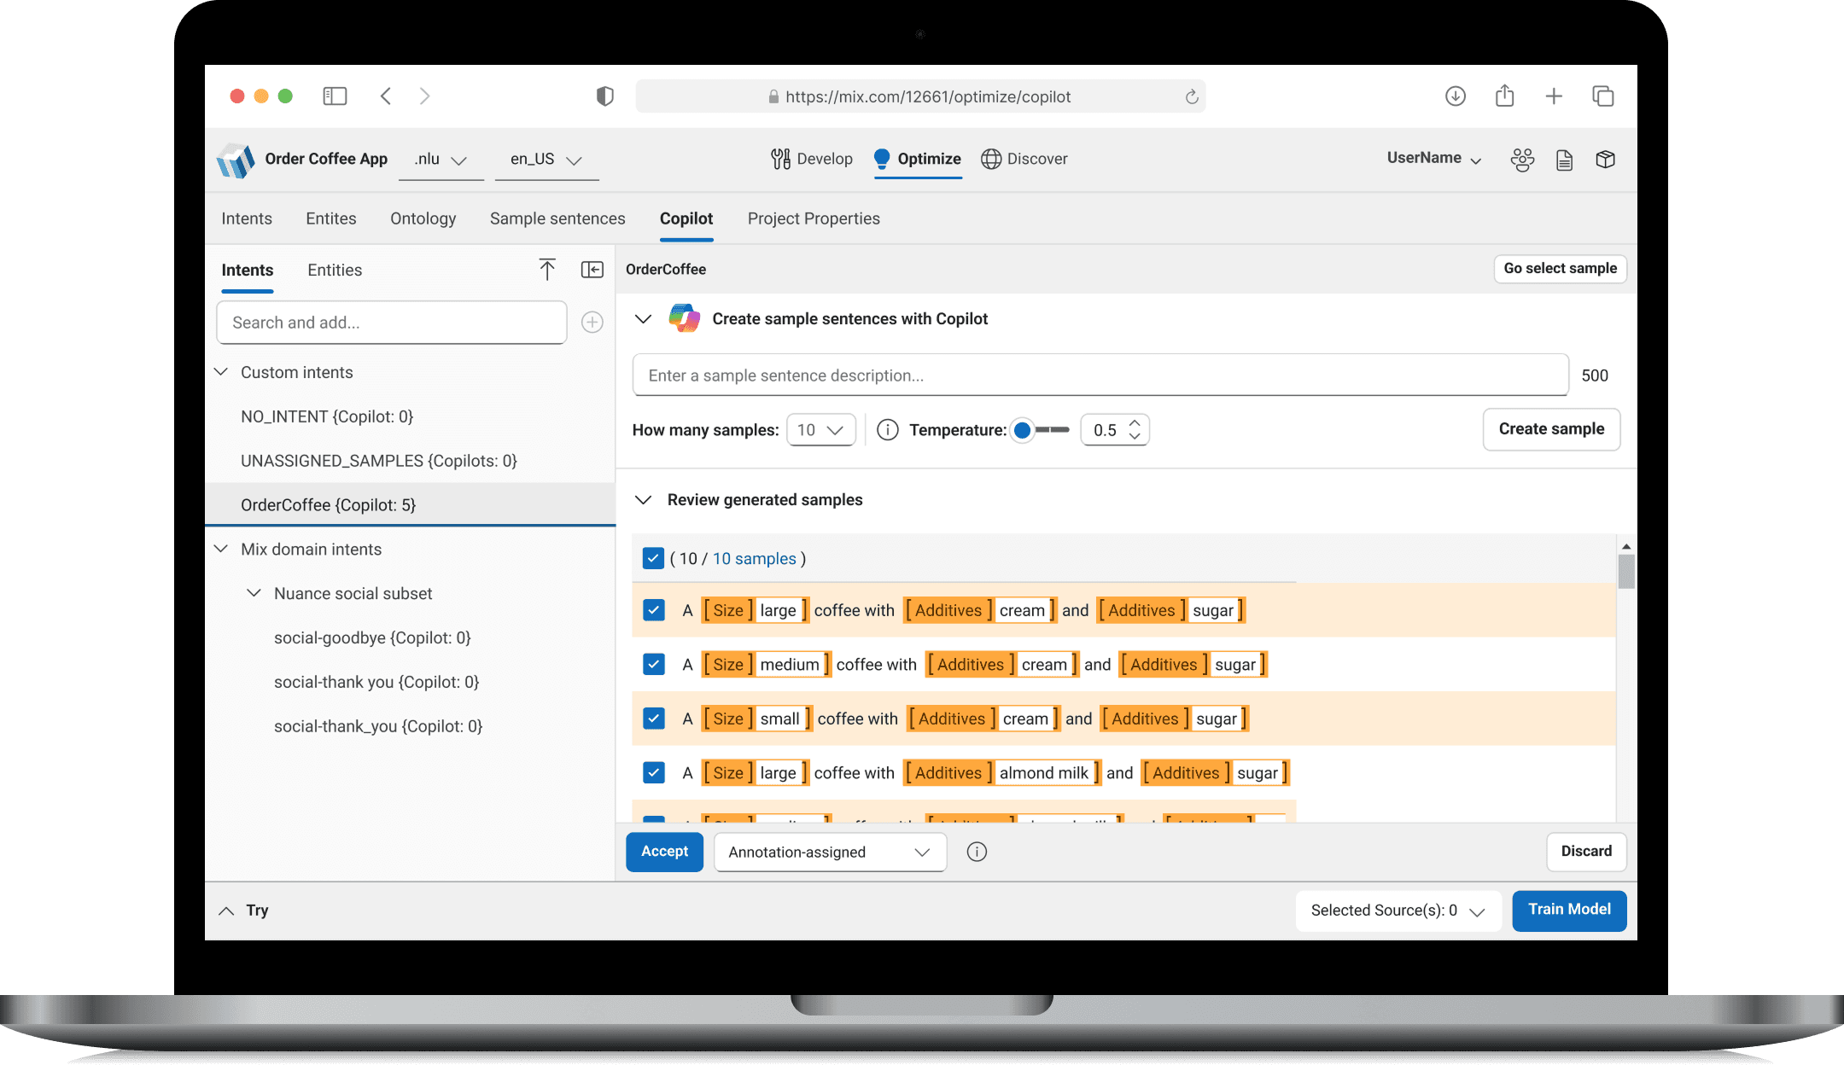Image resolution: width=1844 pixels, height=1065 pixels.
Task: Open the team members icon near UserName
Action: coord(1521,160)
